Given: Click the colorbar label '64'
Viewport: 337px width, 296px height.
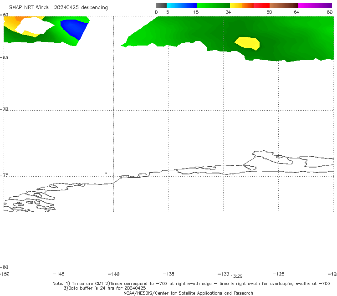Looking at the screenshot, I should (296, 12).
